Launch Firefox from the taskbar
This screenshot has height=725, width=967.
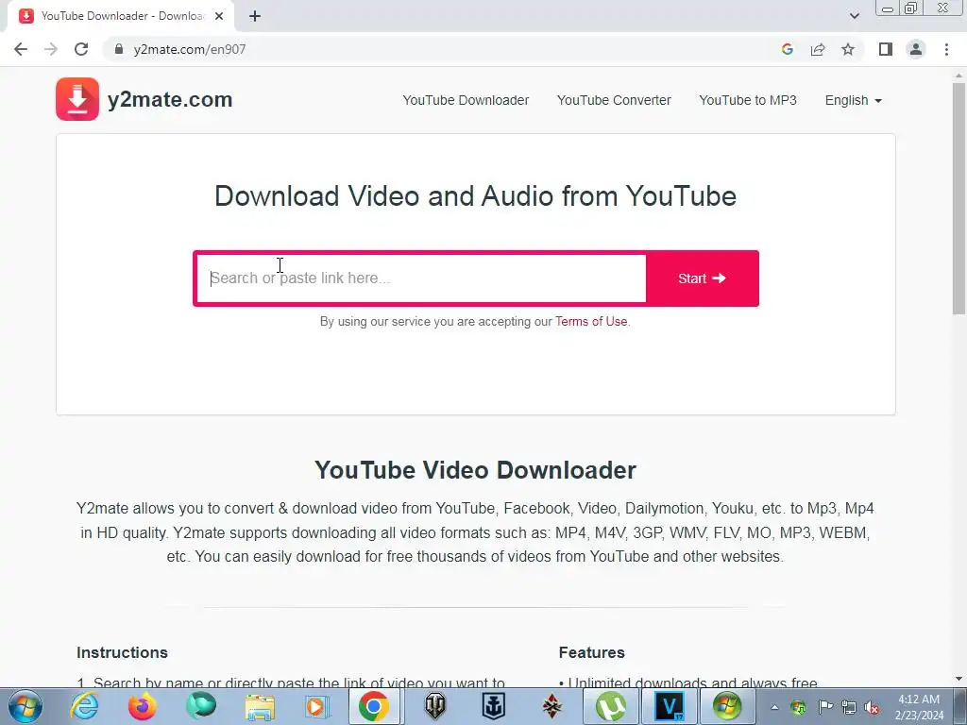point(143,706)
